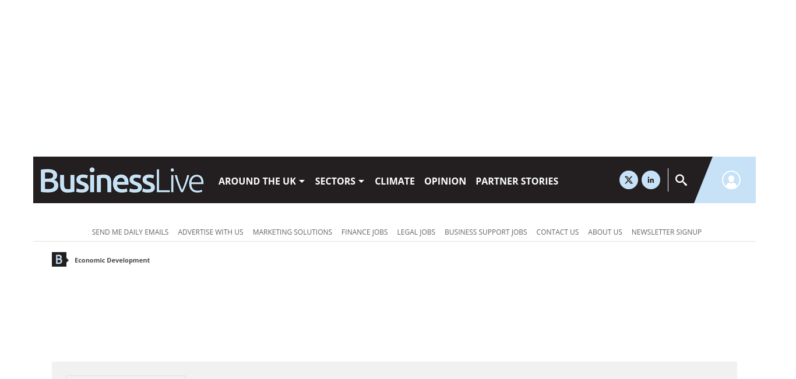Open Marketing Solutions link
This screenshot has width=796, height=379.
click(293, 232)
